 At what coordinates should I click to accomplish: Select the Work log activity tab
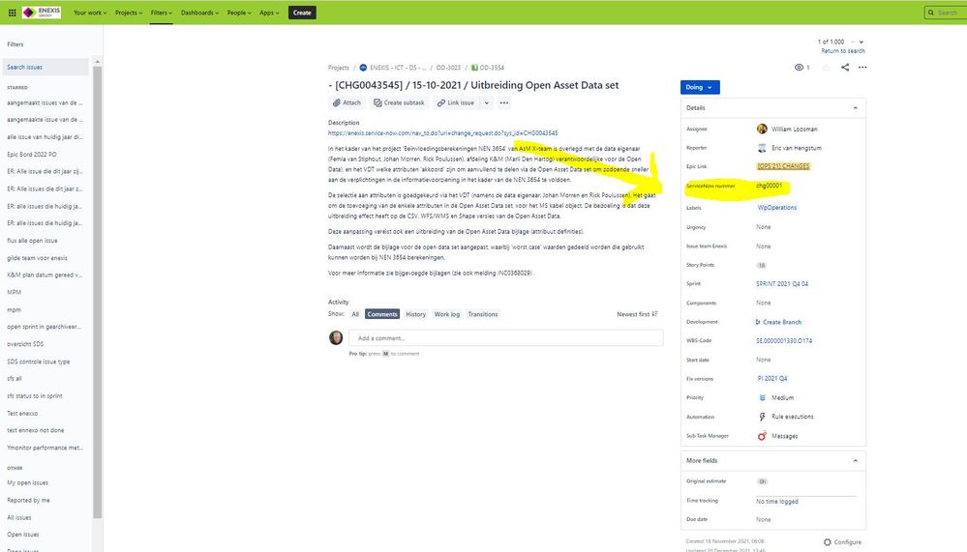tap(447, 314)
